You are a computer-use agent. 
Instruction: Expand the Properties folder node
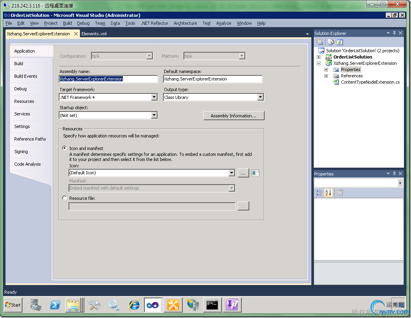pyautogui.click(x=326, y=69)
